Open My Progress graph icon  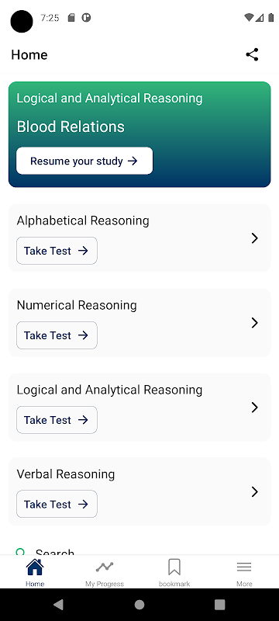pyautogui.click(x=105, y=567)
